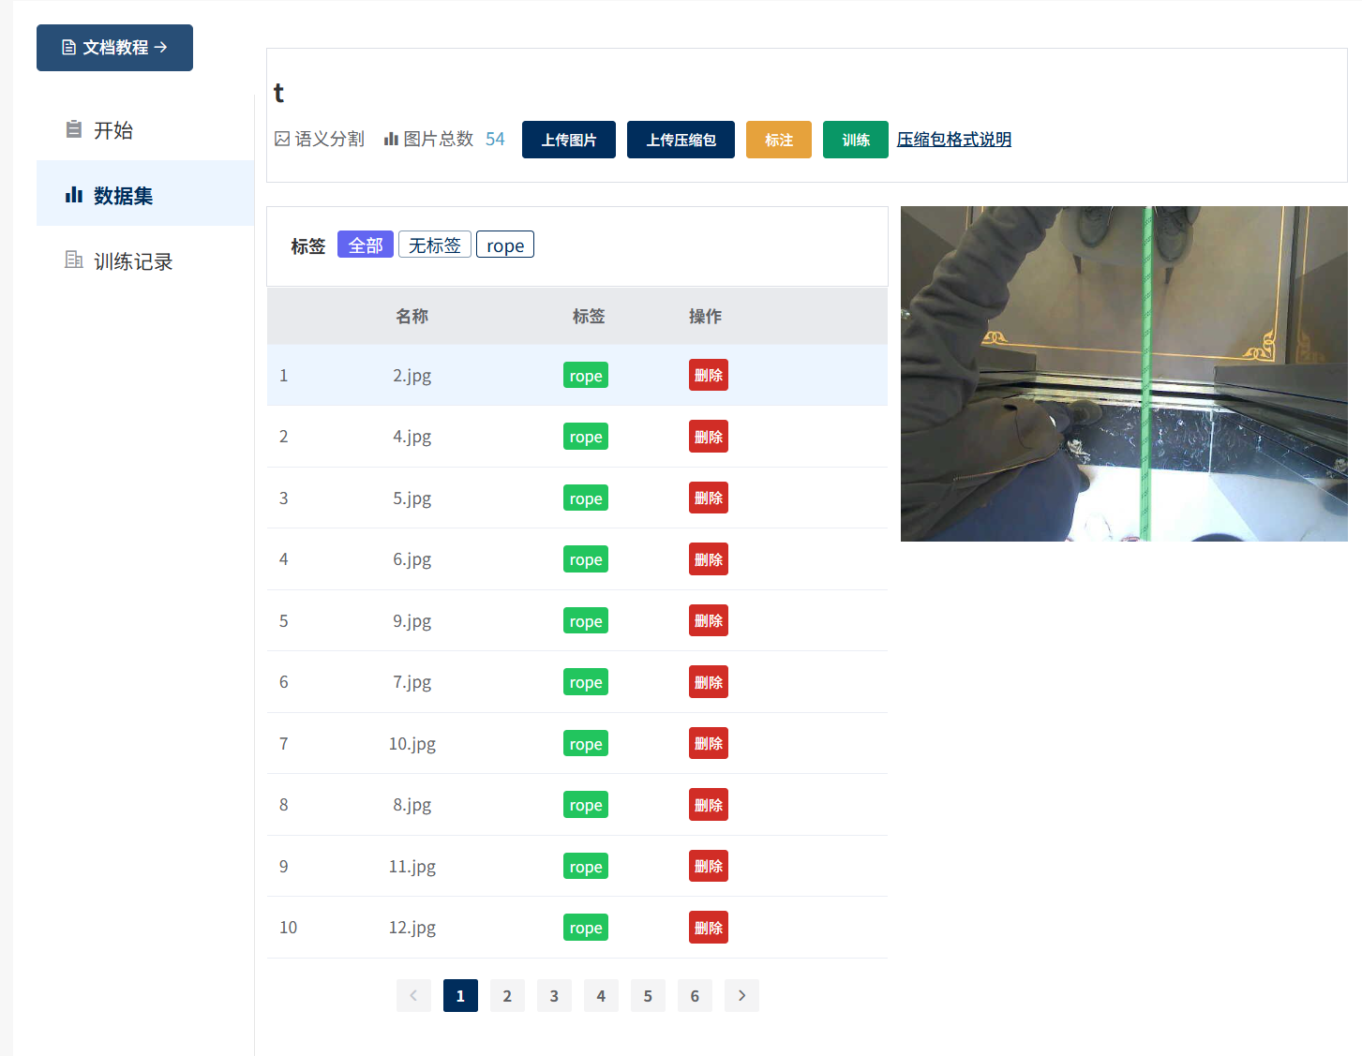This screenshot has height=1056, width=1362.
Task: Filter by the 全部 tag
Action: point(365,245)
